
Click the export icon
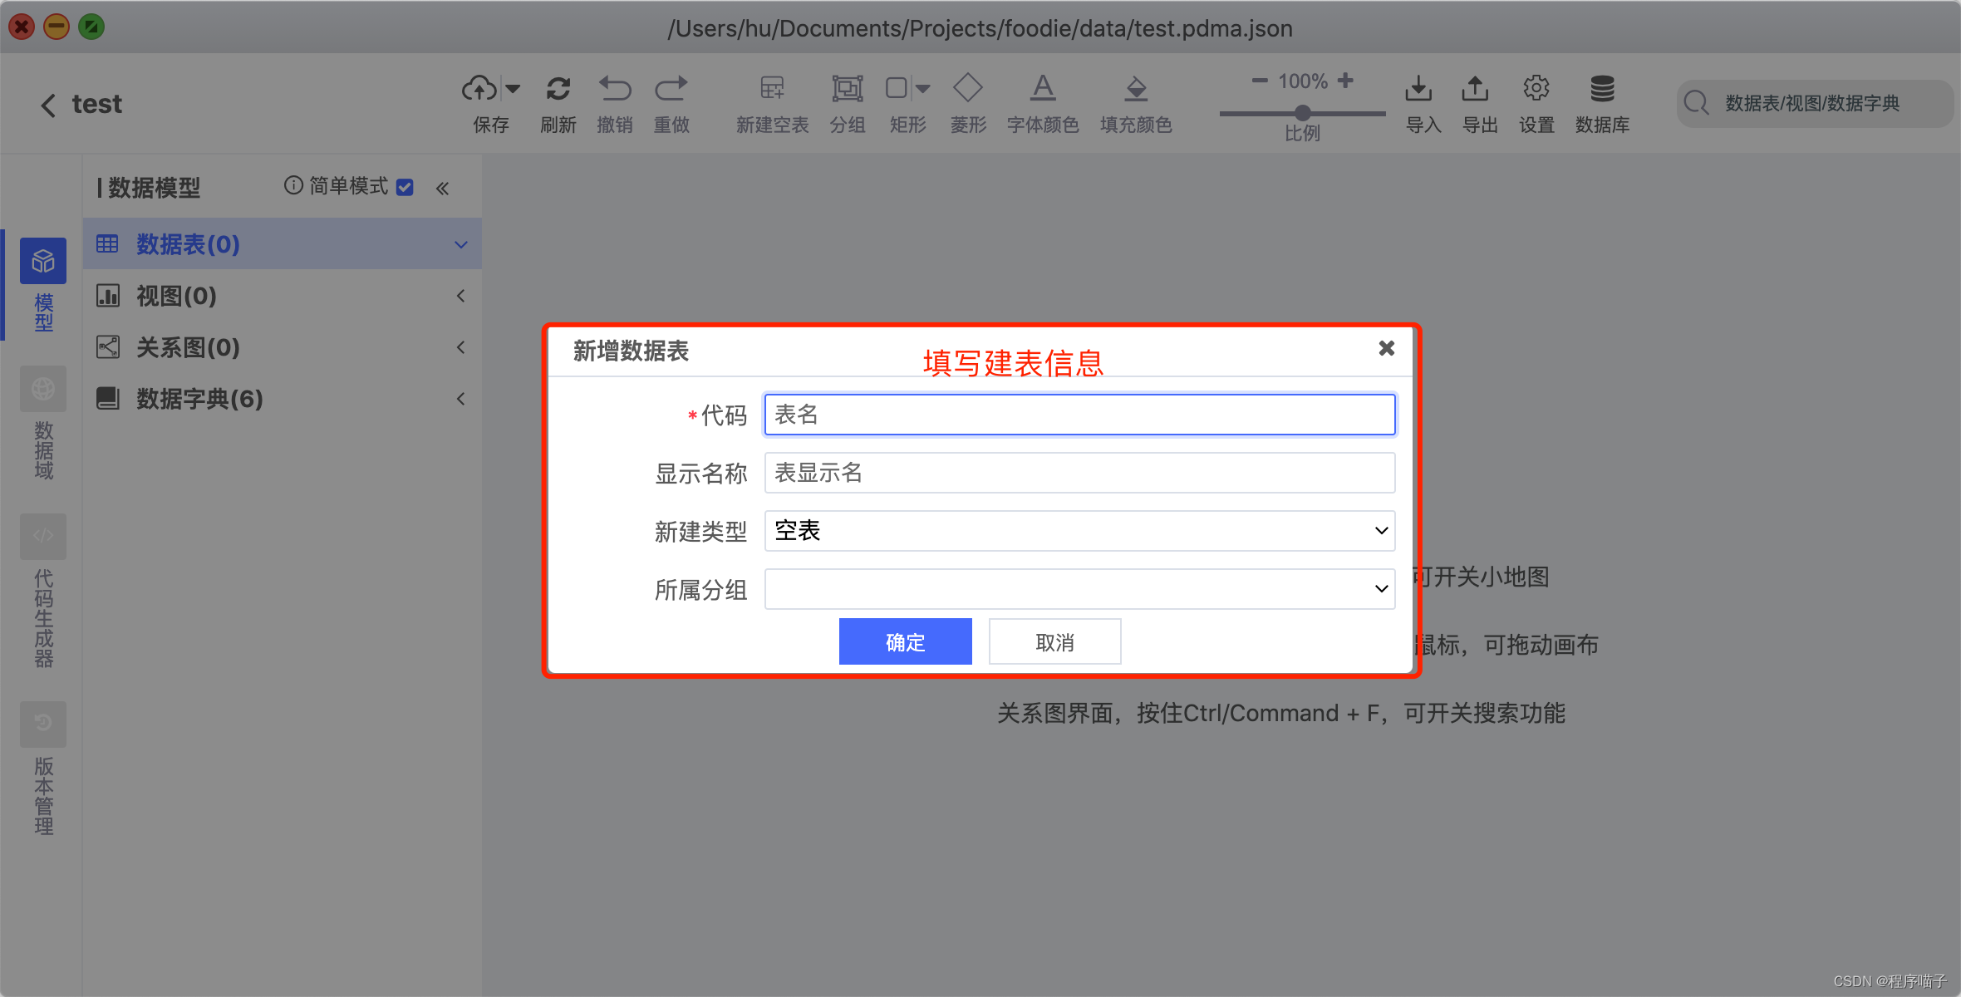pos(1475,88)
